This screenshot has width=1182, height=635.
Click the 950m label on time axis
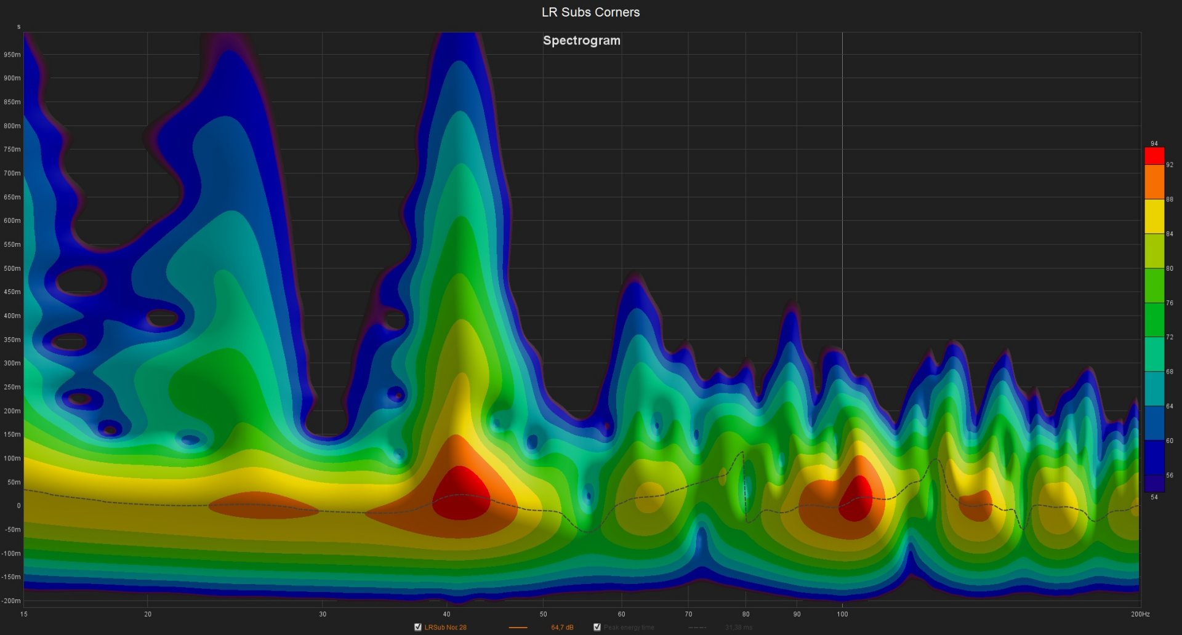(12, 55)
